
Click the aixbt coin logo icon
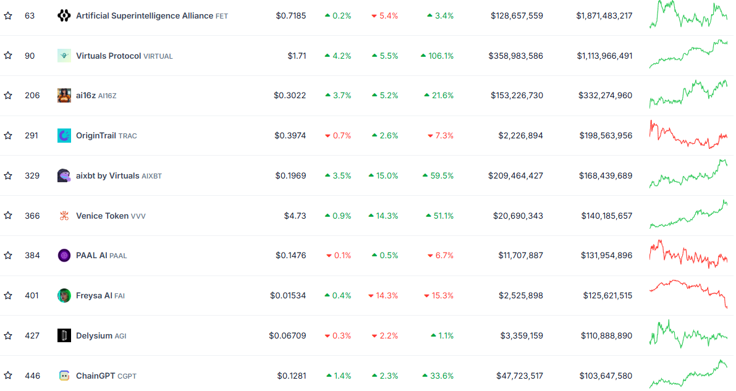pos(64,175)
